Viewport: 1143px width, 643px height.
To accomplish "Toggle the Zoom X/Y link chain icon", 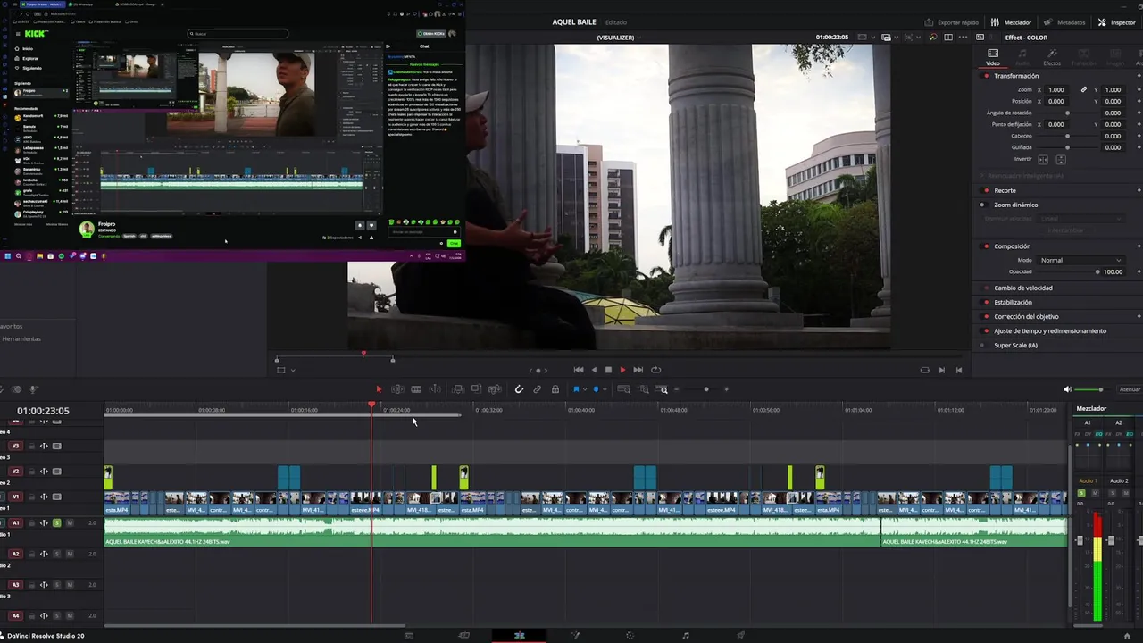I will [x=1084, y=89].
